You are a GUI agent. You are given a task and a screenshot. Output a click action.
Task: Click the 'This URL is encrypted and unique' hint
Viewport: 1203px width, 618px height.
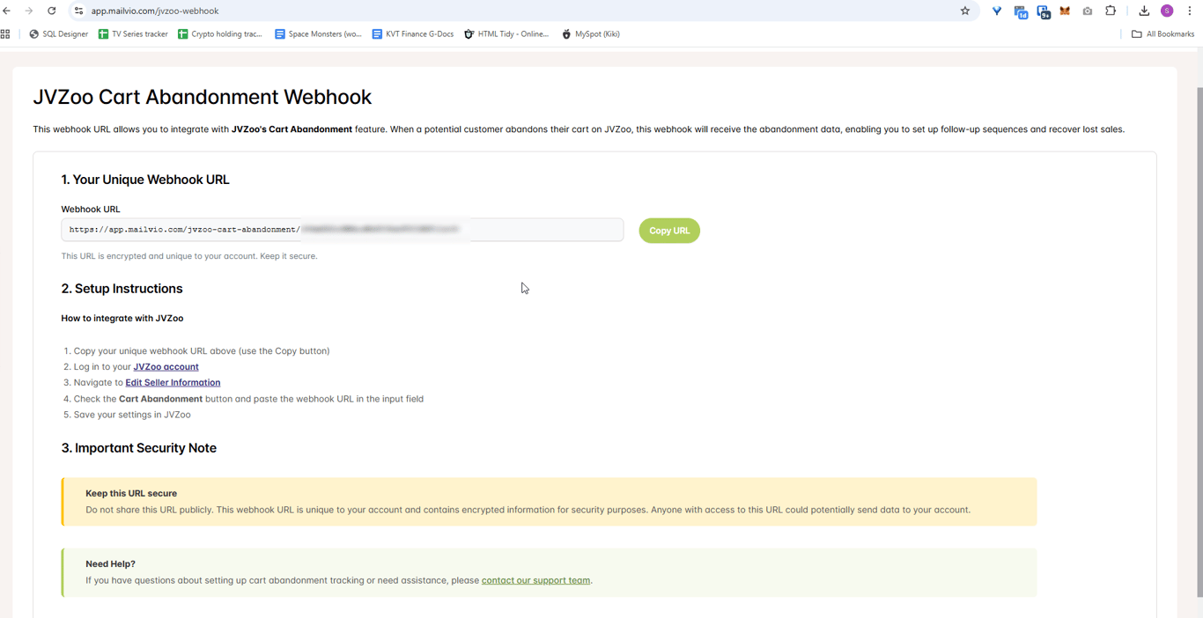pyautogui.click(x=189, y=256)
